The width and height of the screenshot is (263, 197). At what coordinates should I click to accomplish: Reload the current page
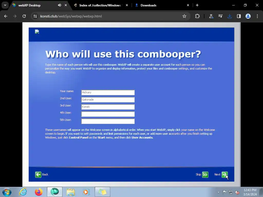tap(24, 16)
